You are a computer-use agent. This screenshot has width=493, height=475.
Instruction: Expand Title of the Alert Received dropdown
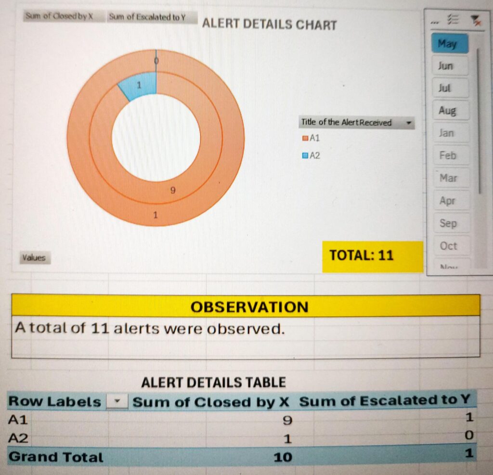409,123
